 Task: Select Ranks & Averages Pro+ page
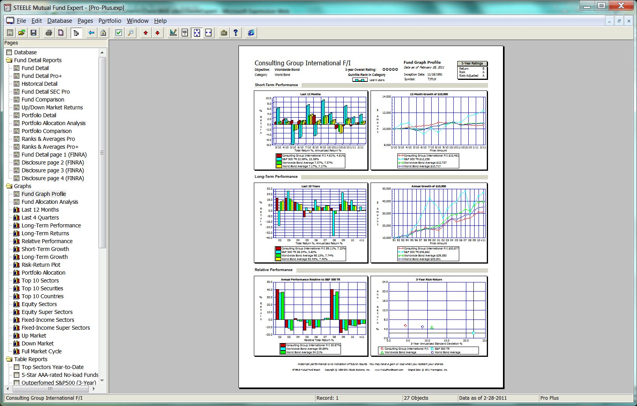50,147
